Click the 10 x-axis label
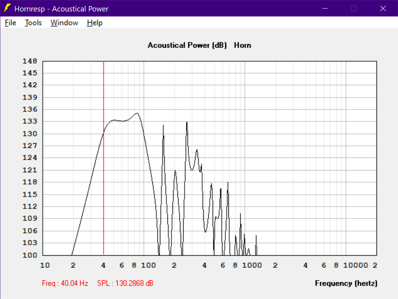 [45, 265]
